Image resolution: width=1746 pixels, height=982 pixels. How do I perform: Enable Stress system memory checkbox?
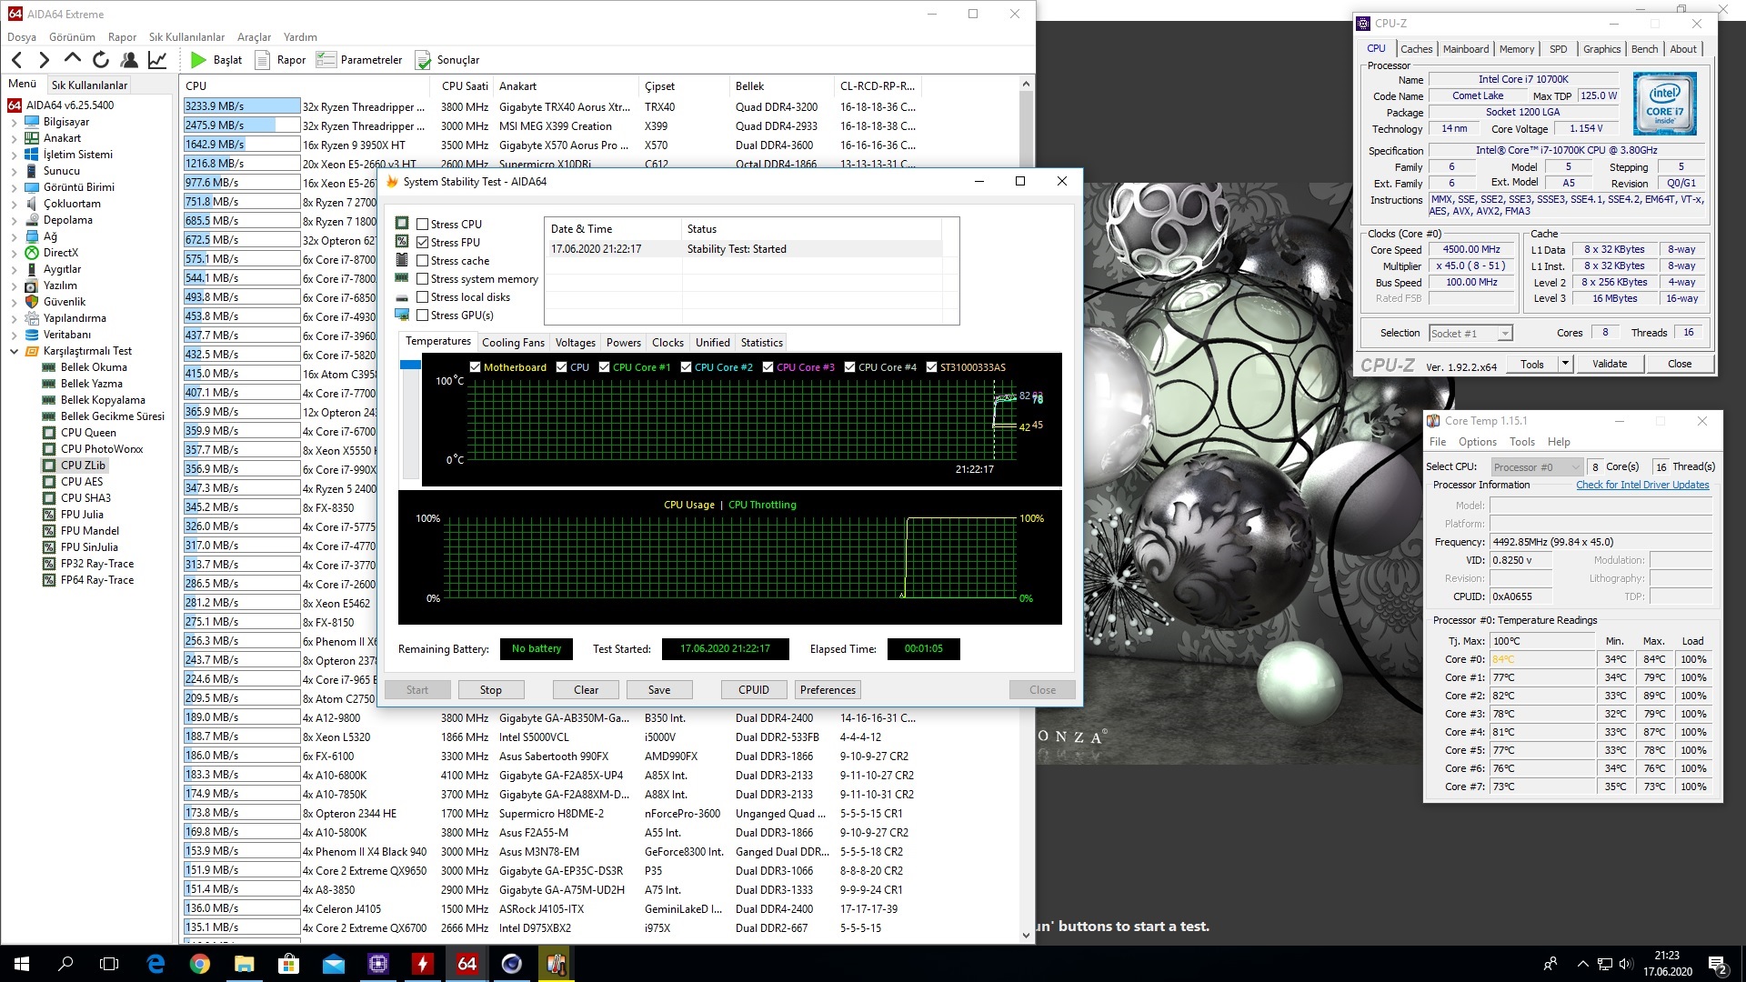pyautogui.click(x=423, y=279)
